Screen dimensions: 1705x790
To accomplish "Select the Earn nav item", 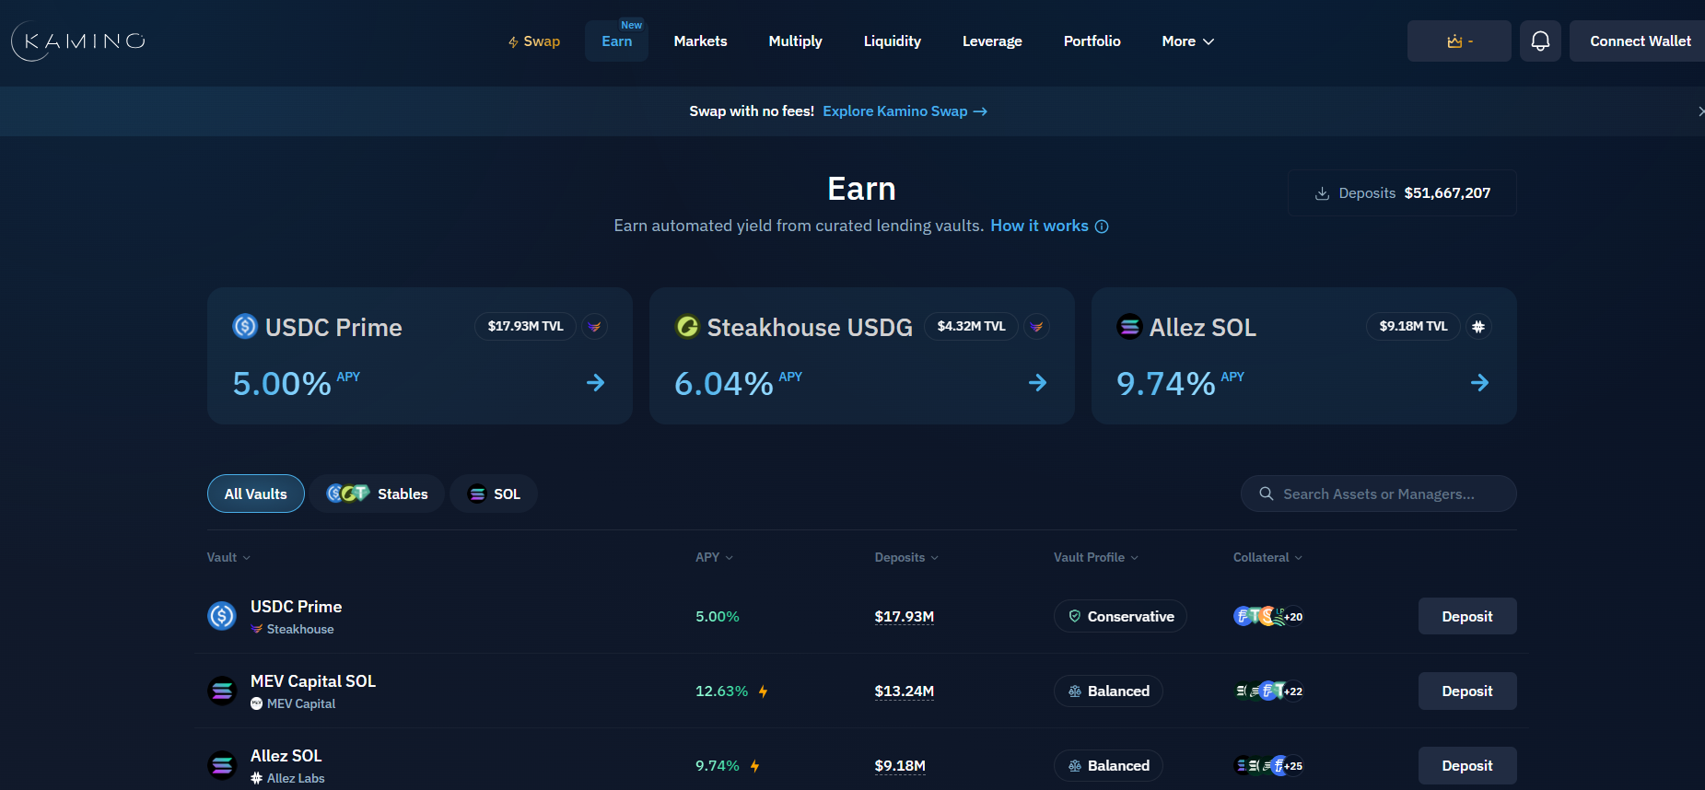I will pos(616,41).
